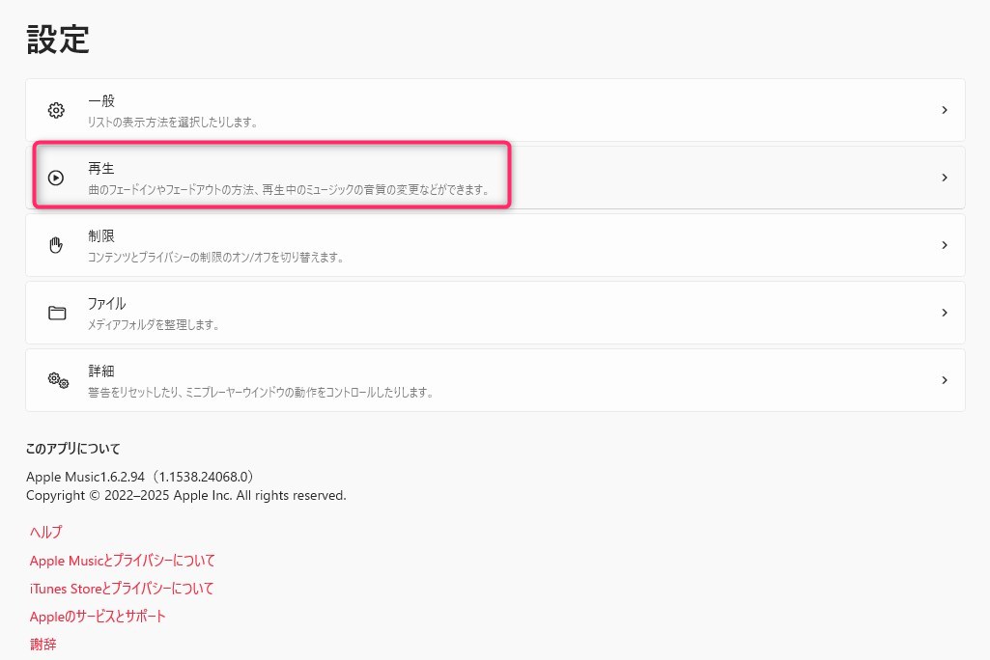
Task: Select the 再生 settings title
Action: point(101,168)
